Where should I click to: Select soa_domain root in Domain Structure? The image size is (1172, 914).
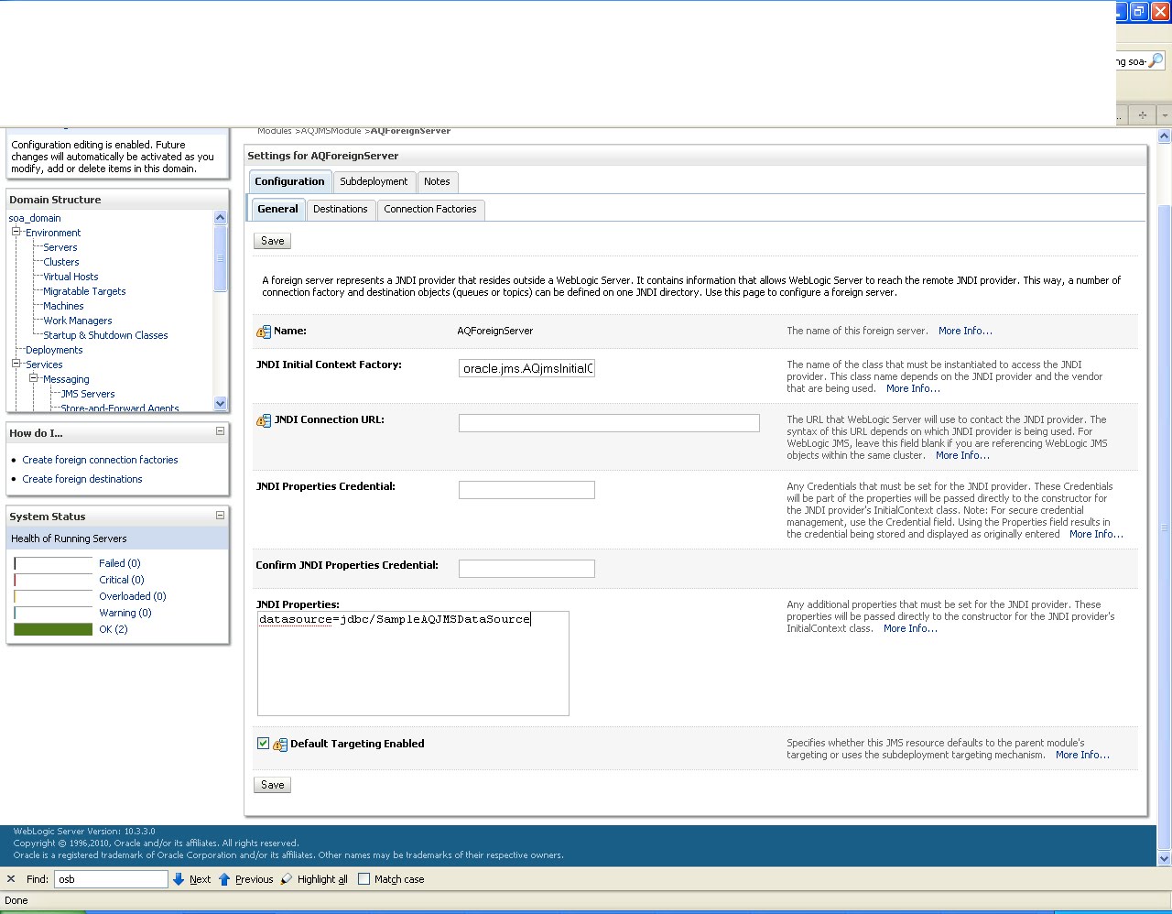(35, 218)
